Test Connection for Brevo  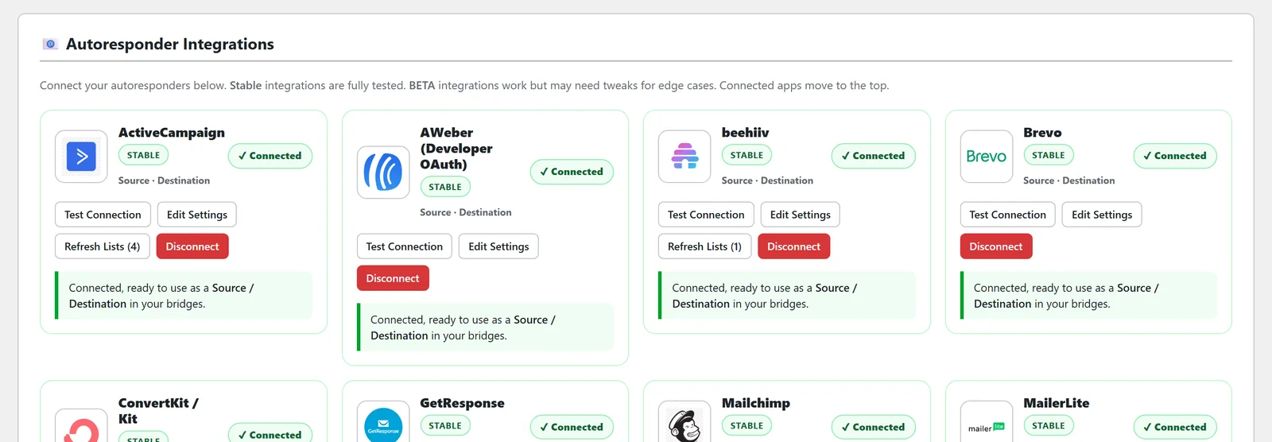click(1008, 215)
